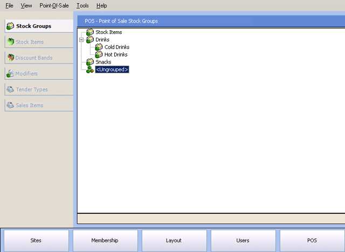Select the <Ungrouped> tree row text
This screenshot has height=252, width=345.
112,69
